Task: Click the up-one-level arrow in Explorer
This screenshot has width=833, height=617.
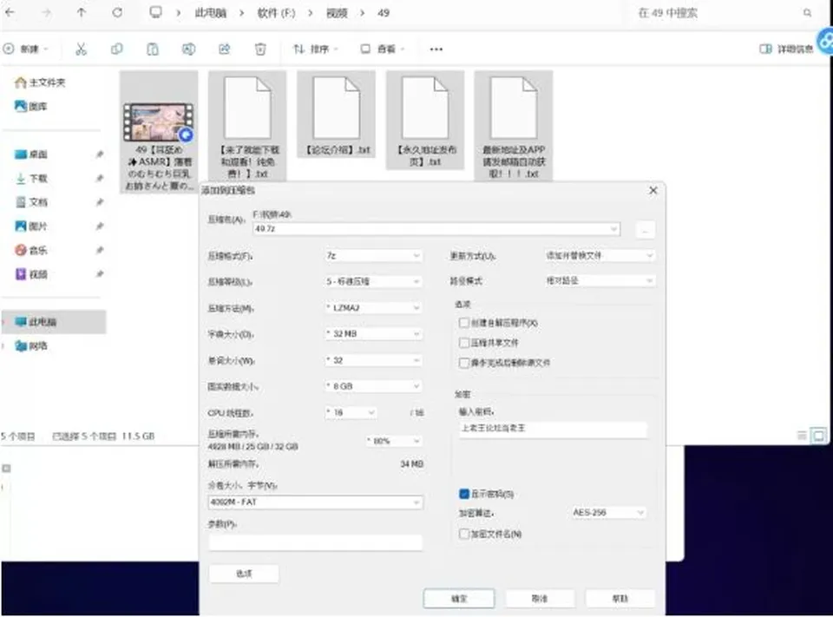Action: (x=82, y=12)
